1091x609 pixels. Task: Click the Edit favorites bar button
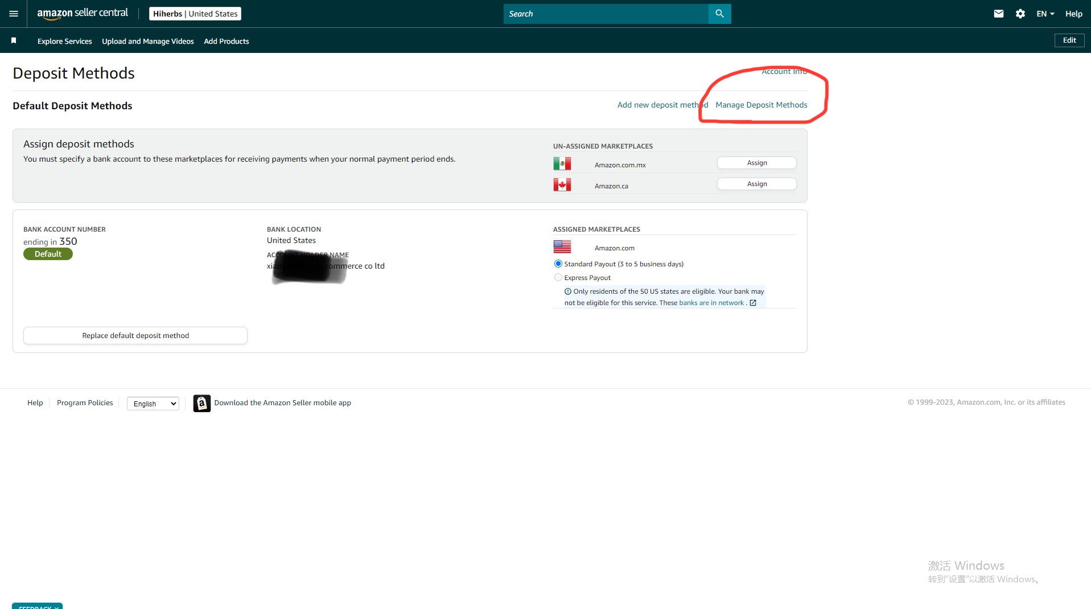point(1069,40)
